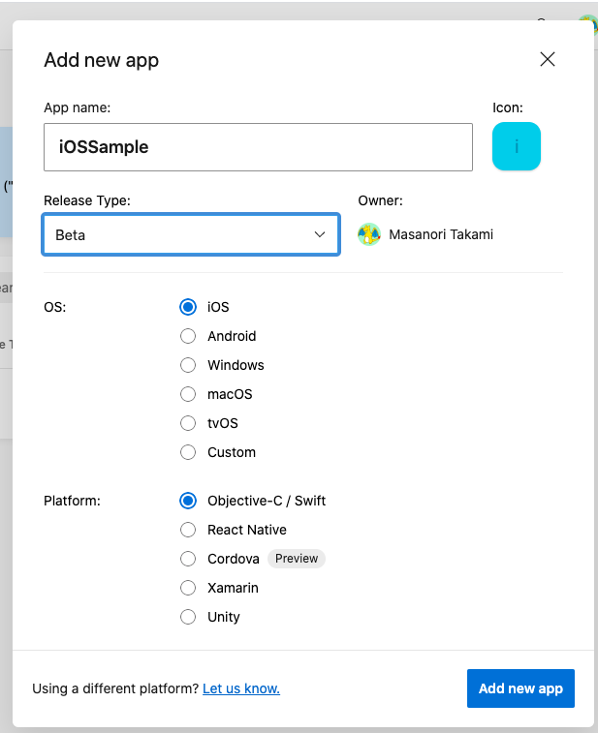Choose Objective-C / Swift platform

[x=188, y=501]
